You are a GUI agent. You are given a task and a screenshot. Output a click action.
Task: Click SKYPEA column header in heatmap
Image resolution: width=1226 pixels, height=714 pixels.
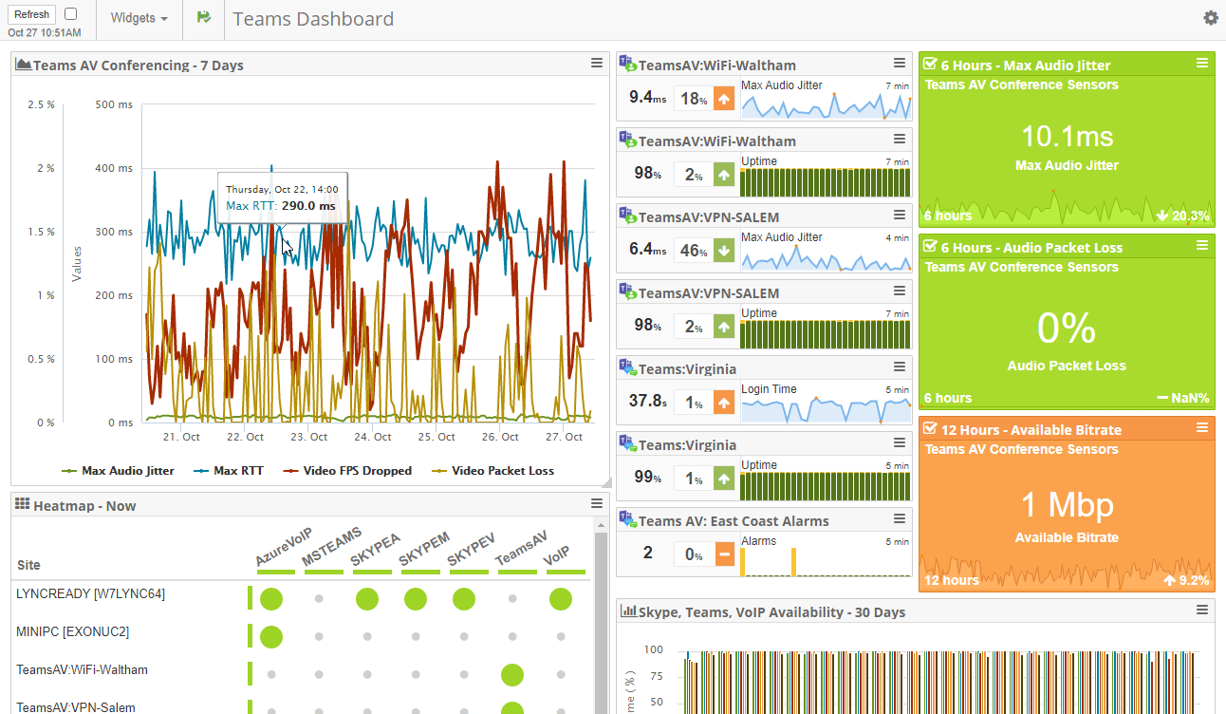(x=375, y=549)
